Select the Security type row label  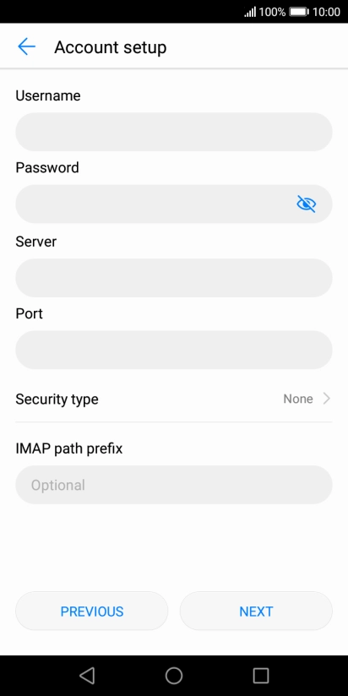point(57,399)
